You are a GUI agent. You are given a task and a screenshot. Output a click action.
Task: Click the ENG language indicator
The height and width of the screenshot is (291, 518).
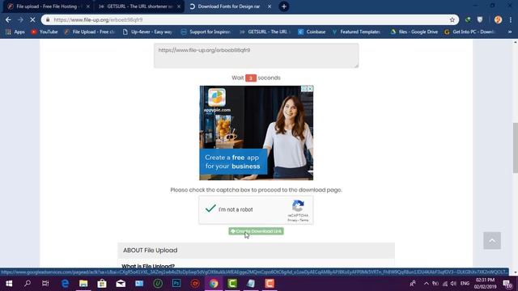pos(465,284)
